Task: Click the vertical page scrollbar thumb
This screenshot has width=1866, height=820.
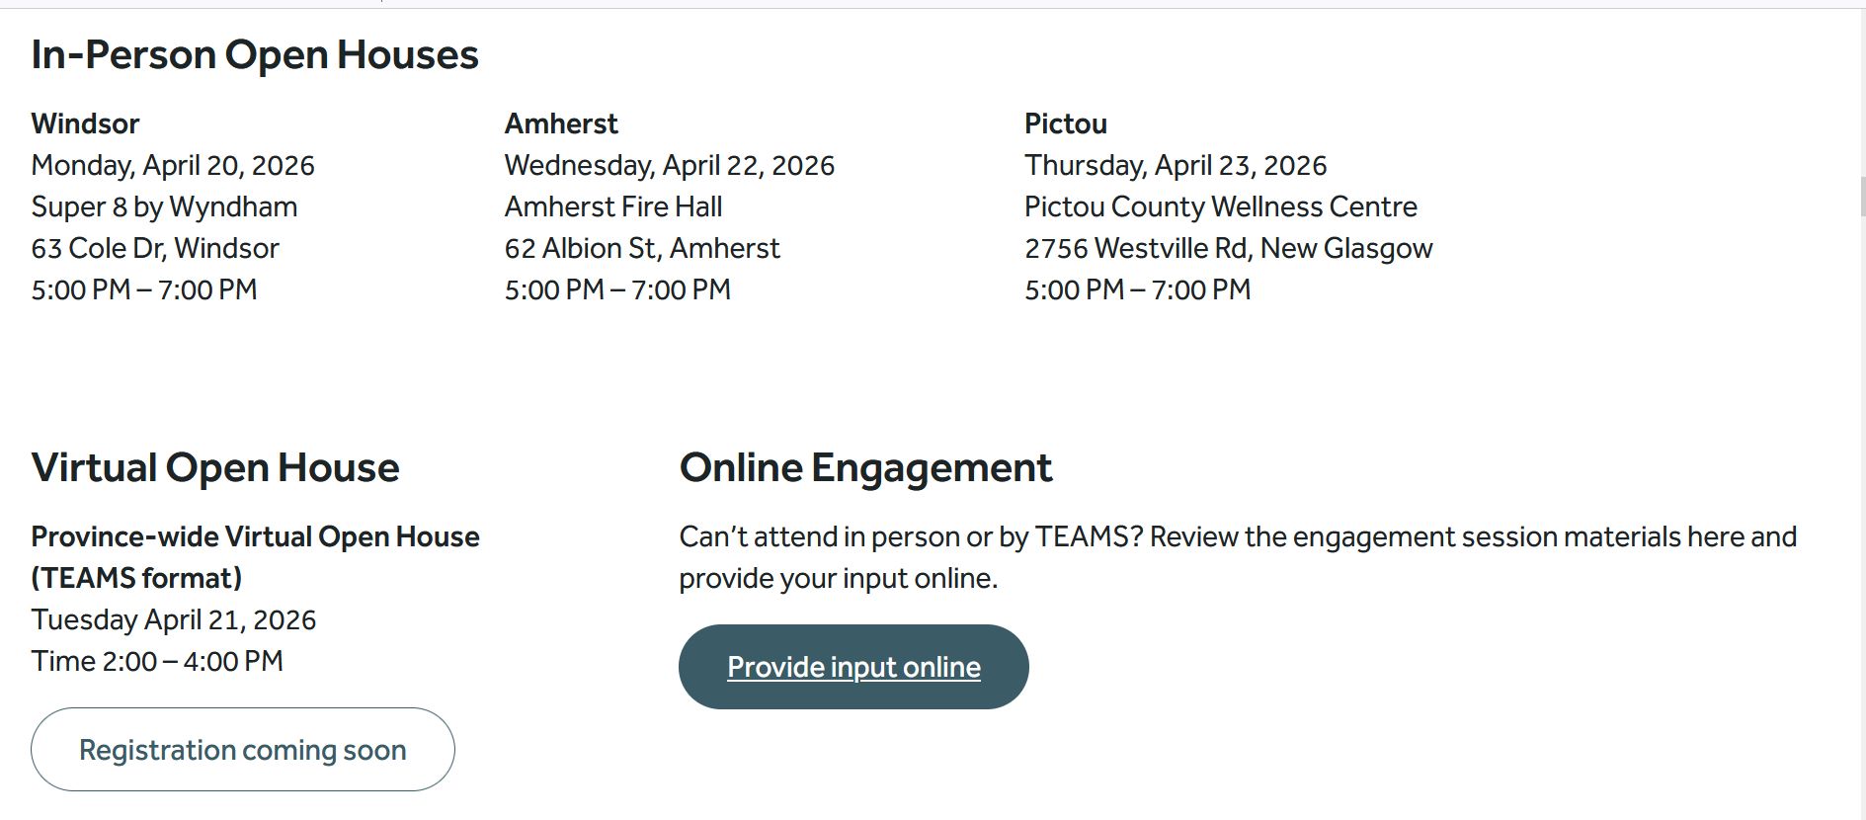Action: click(x=1862, y=197)
